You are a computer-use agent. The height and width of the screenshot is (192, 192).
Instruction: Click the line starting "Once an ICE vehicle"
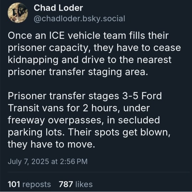88,36
